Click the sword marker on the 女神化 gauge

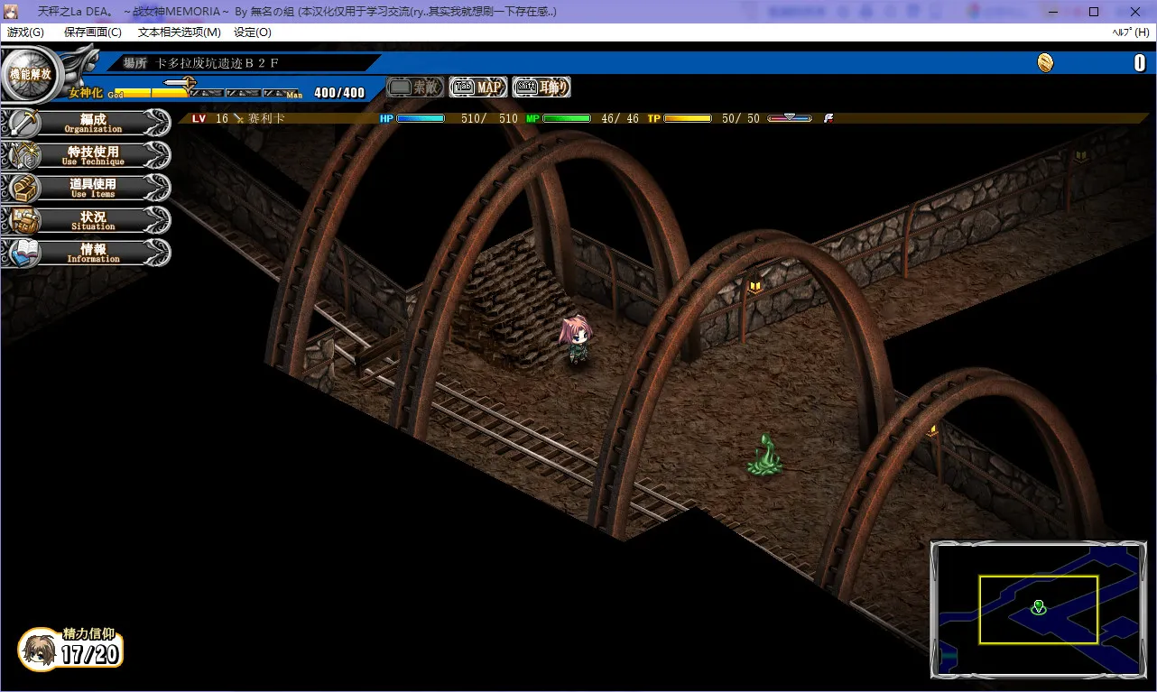180,83
